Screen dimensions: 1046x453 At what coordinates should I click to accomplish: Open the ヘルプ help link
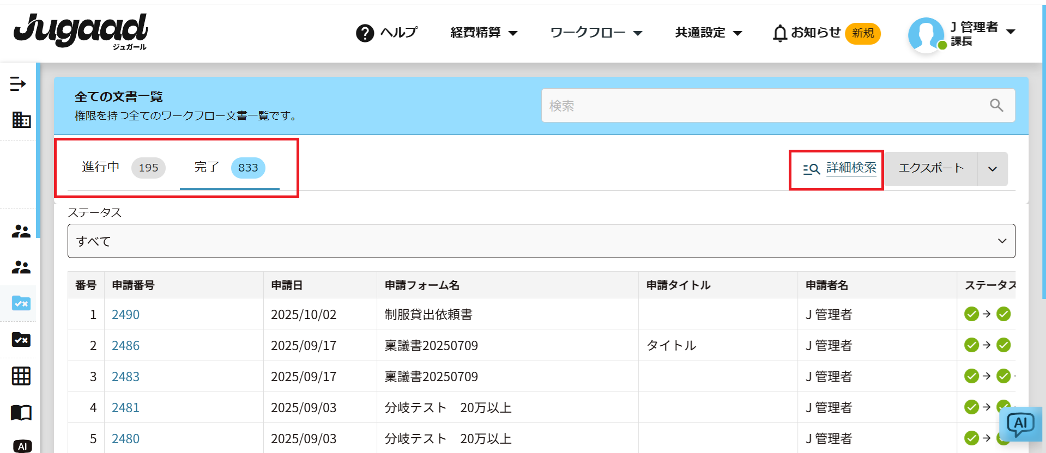click(x=387, y=33)
